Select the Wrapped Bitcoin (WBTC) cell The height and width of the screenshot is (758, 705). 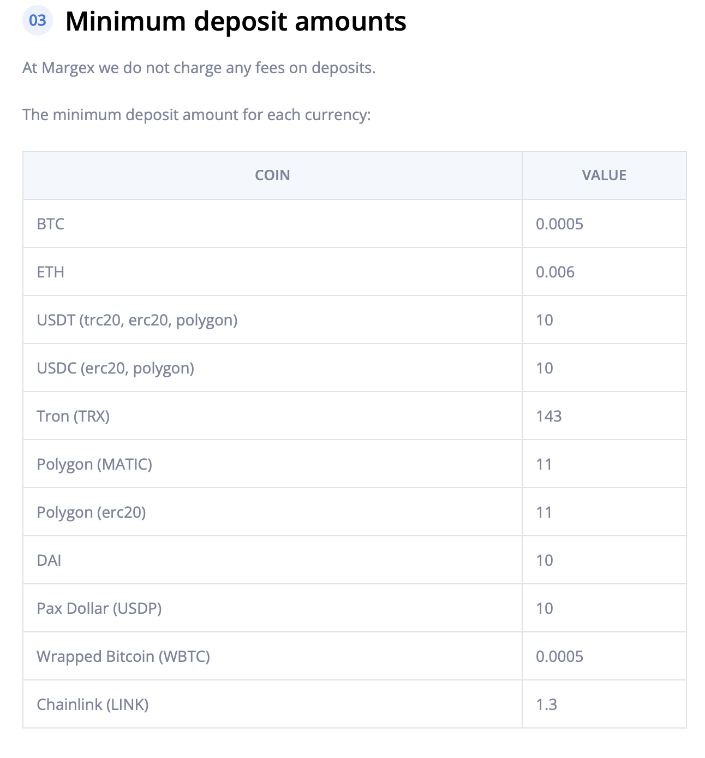123,656
